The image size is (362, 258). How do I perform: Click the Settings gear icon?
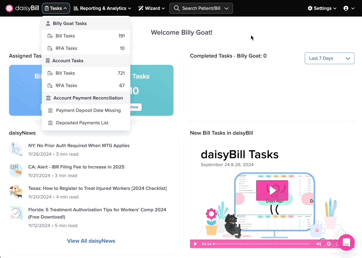pyautogui.click(x=310, y=8)
